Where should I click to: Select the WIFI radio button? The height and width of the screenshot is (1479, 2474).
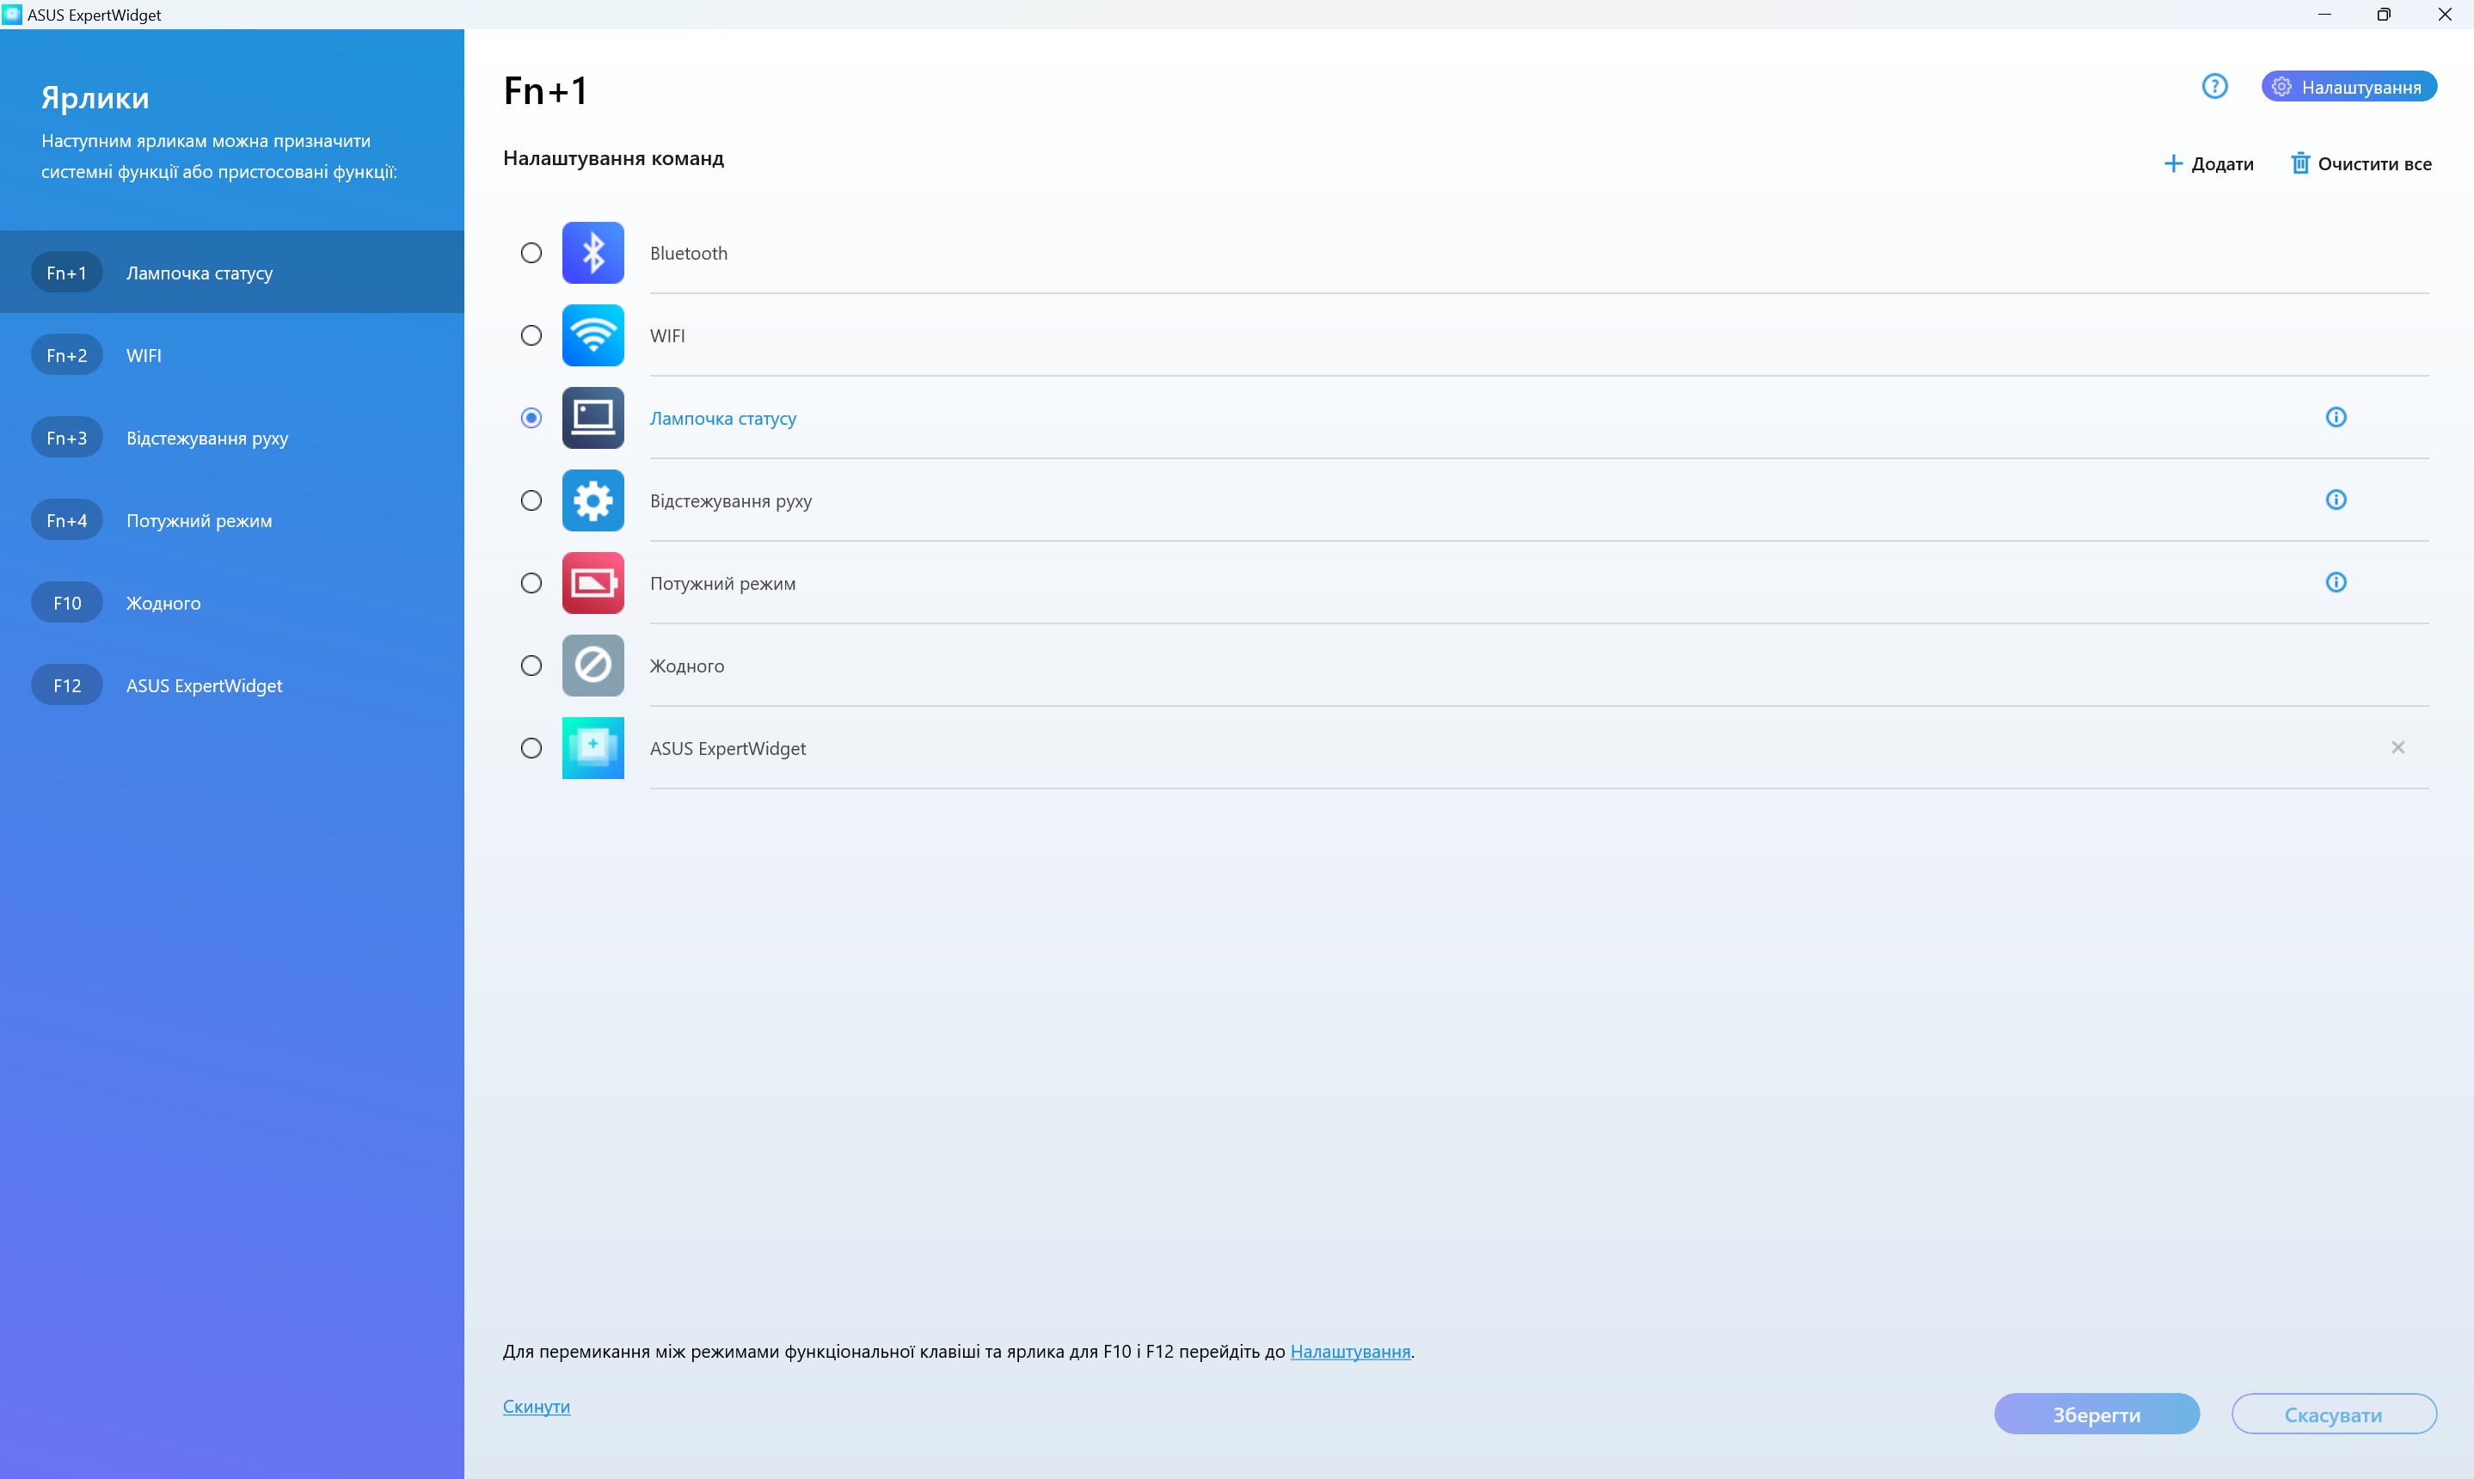(531, 336)
